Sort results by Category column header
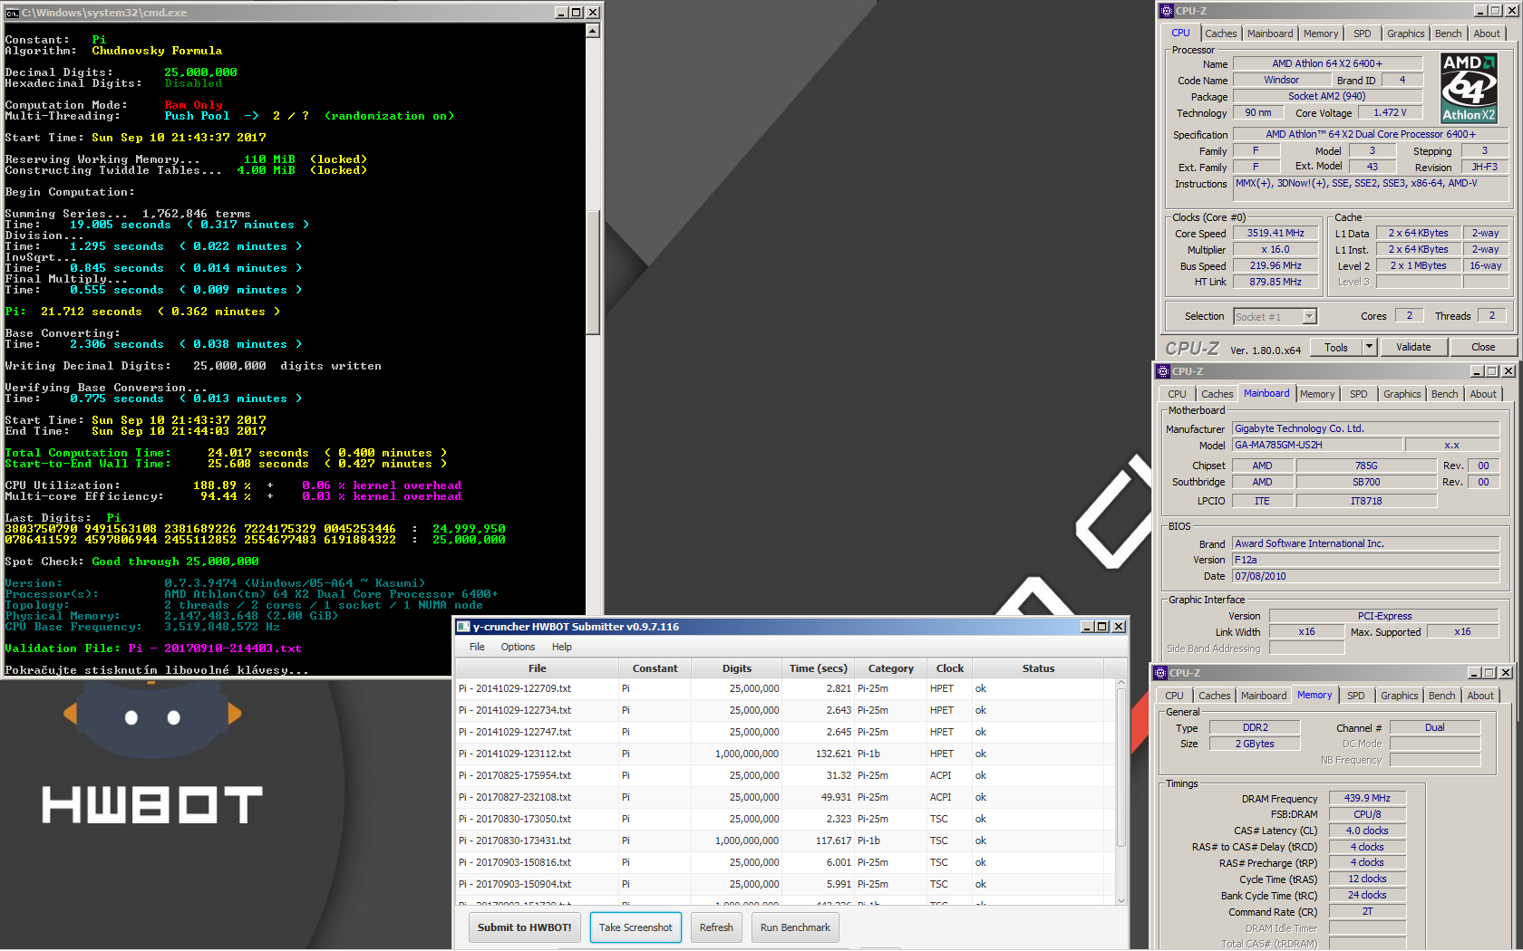Image resolution: width=1523 pixels, height=951 pixels. 891,668
